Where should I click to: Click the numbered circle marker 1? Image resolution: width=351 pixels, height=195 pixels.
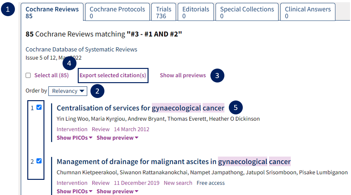[x=8, y=9]
